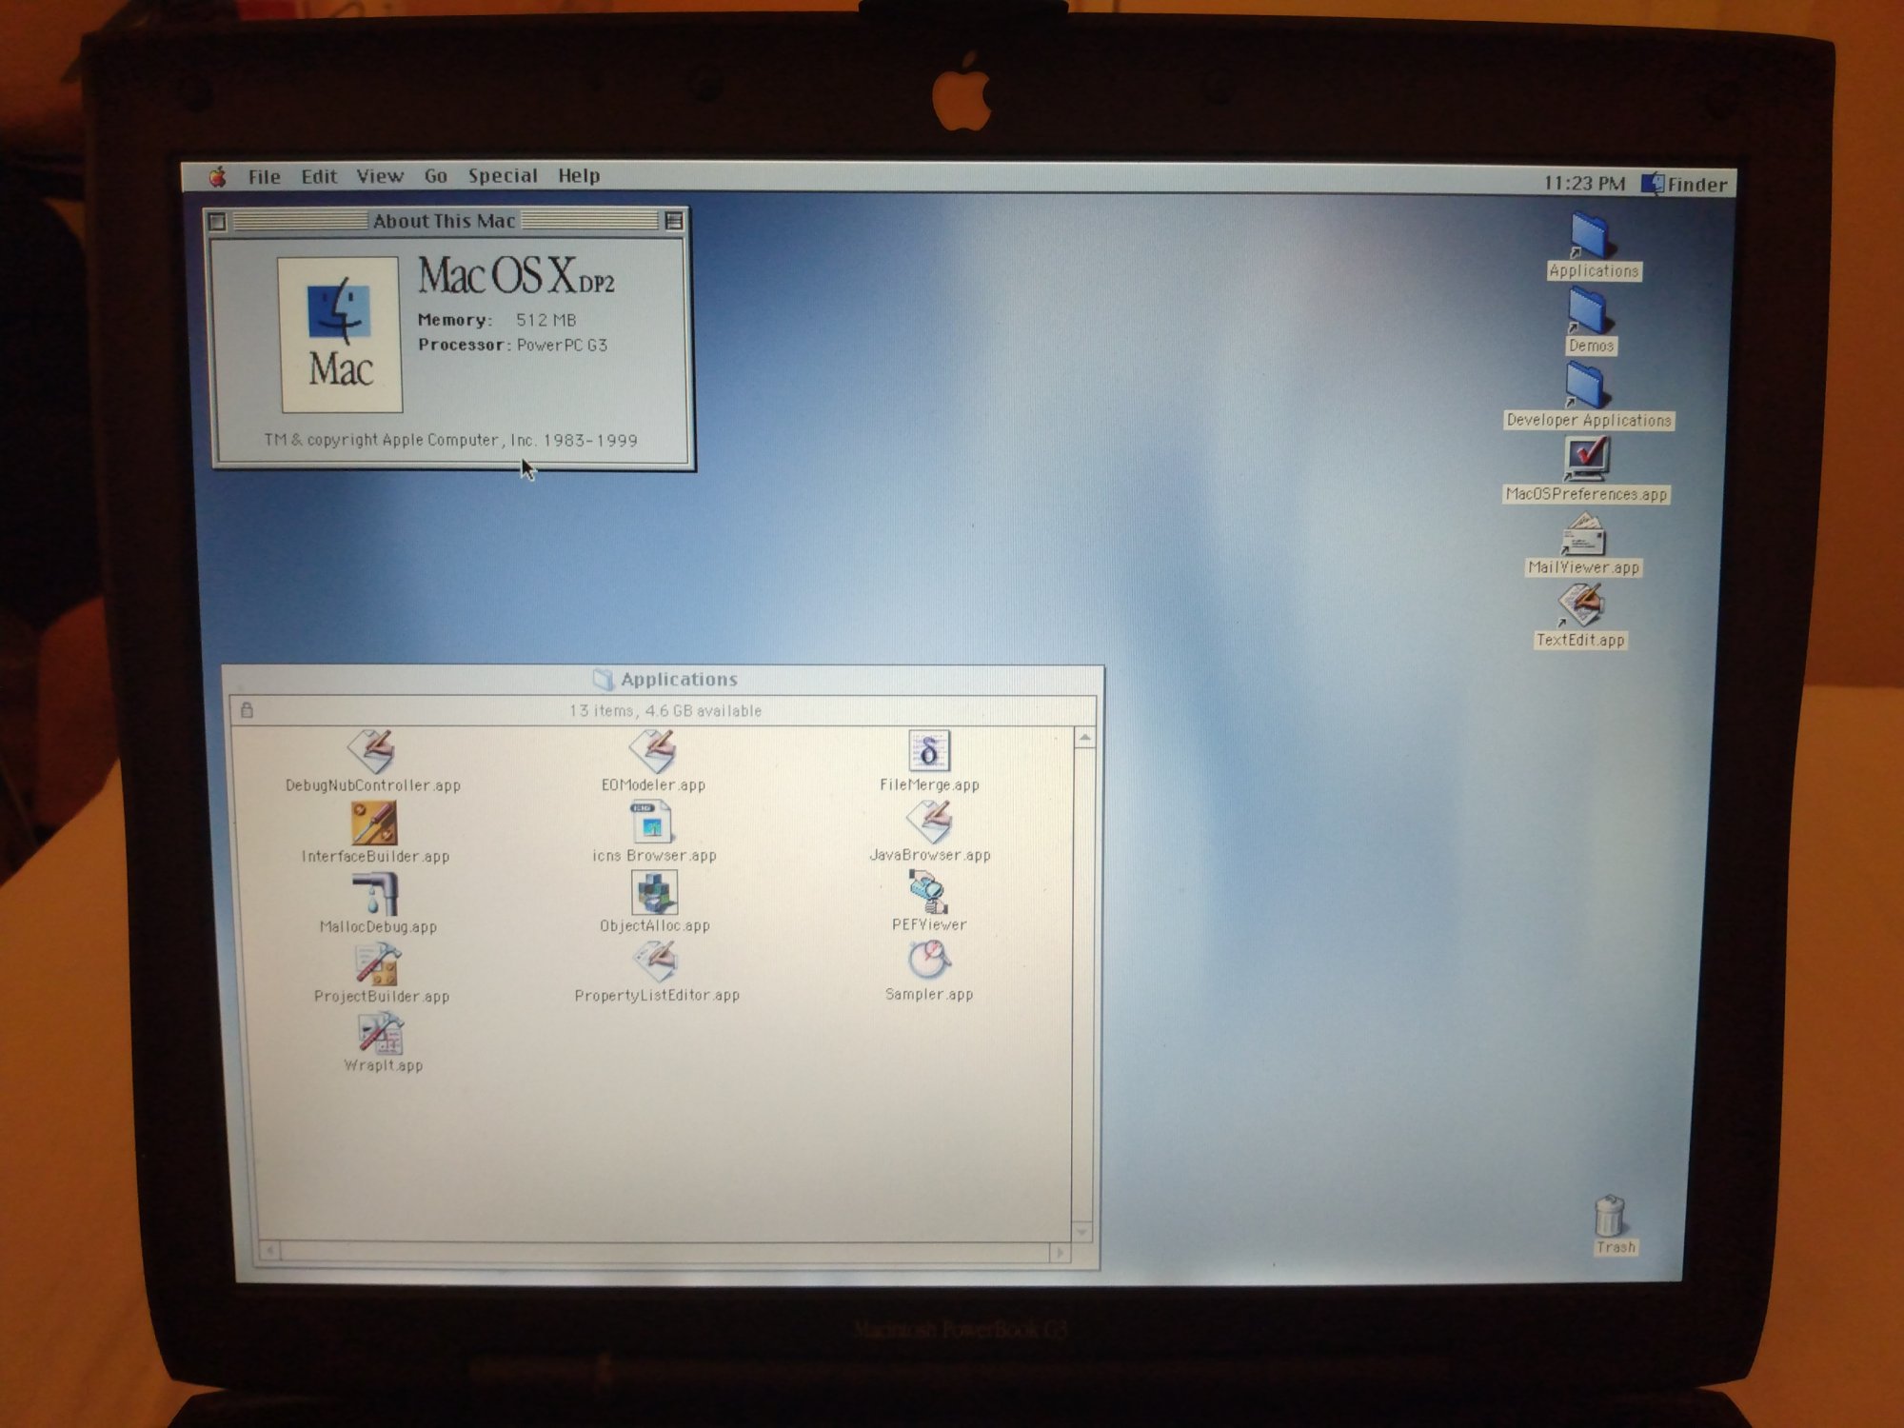Open the Finder application menu
The image size is (1904, 1428).
(x=1684, y=184)
